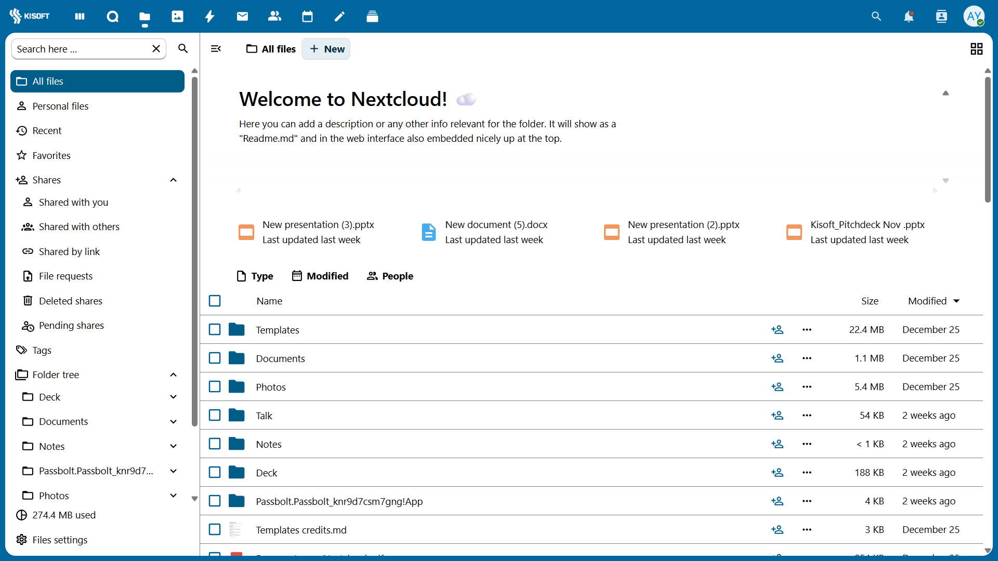Expand the Deck folder in tree
This screenshot has height=561, width=998.
174,397
